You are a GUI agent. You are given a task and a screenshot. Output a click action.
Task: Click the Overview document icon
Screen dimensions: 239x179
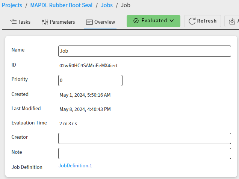click(x=89, y=22)
